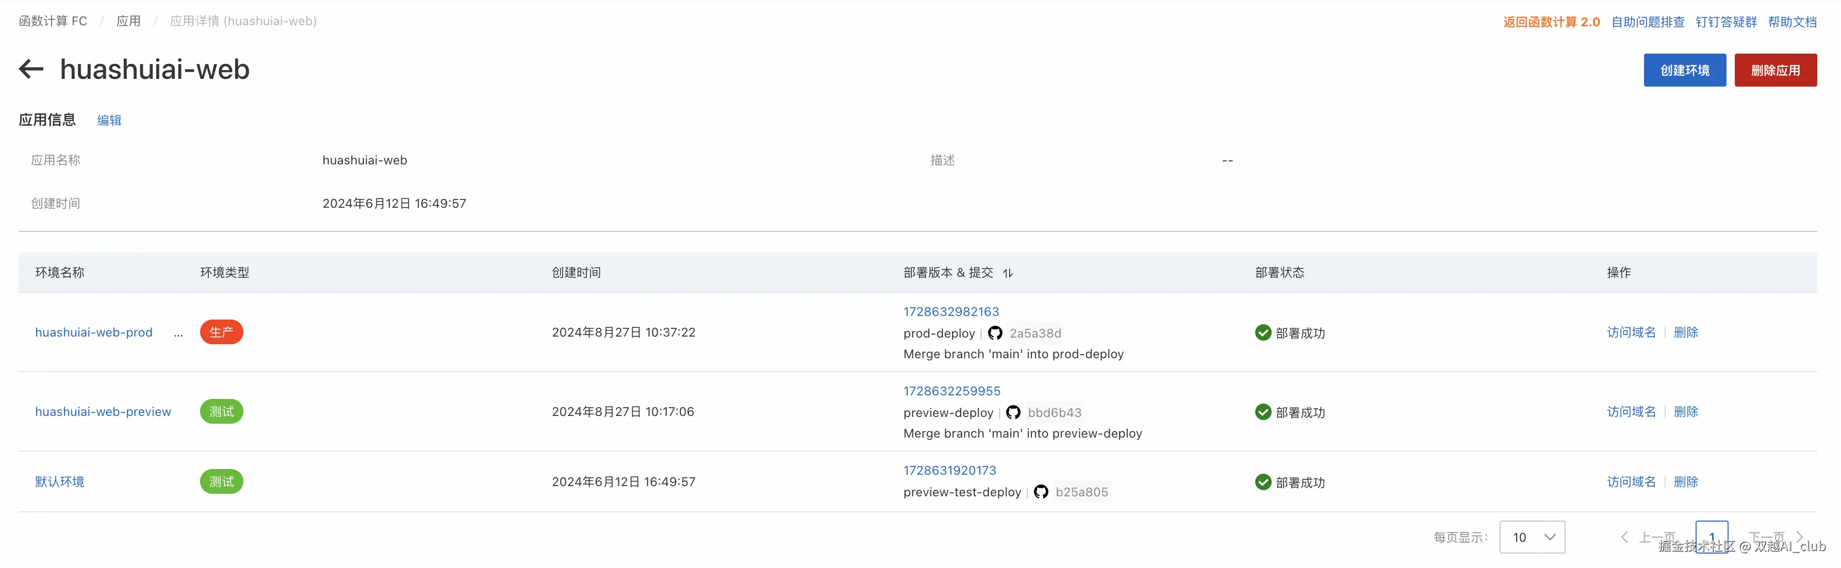
Task: Open the huashuiai-web-preview environment
Action: [103, 411]
